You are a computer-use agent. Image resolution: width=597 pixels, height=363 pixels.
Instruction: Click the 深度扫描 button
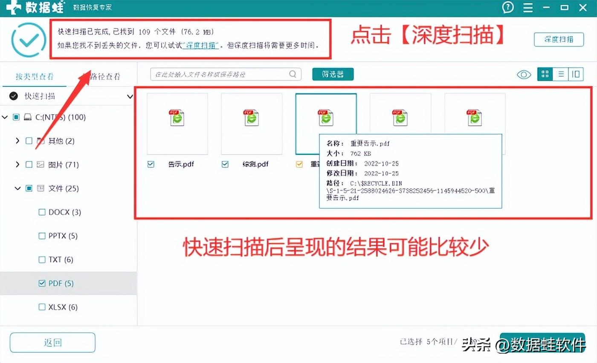pyautogui.click(x=559, y=39)
